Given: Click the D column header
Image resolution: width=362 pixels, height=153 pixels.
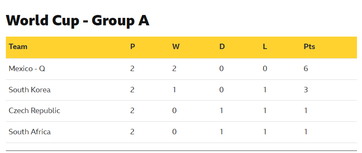Looking at the screenshot, I should [x=222, y=47].
